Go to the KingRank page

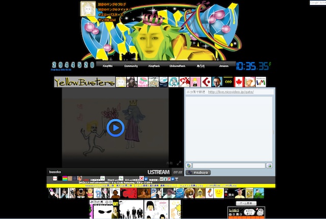(x=154, y=66)
